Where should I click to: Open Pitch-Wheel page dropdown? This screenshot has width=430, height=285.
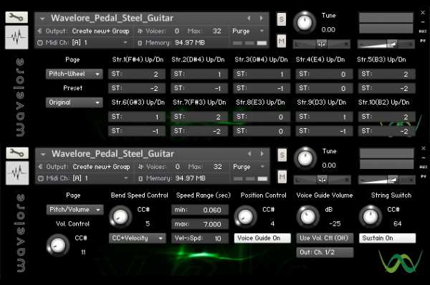[75, 74]
